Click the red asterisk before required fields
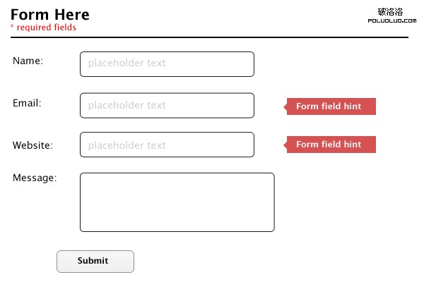Image resolution: width=424 pixels, height=282 pixels. tap(12, 27)
